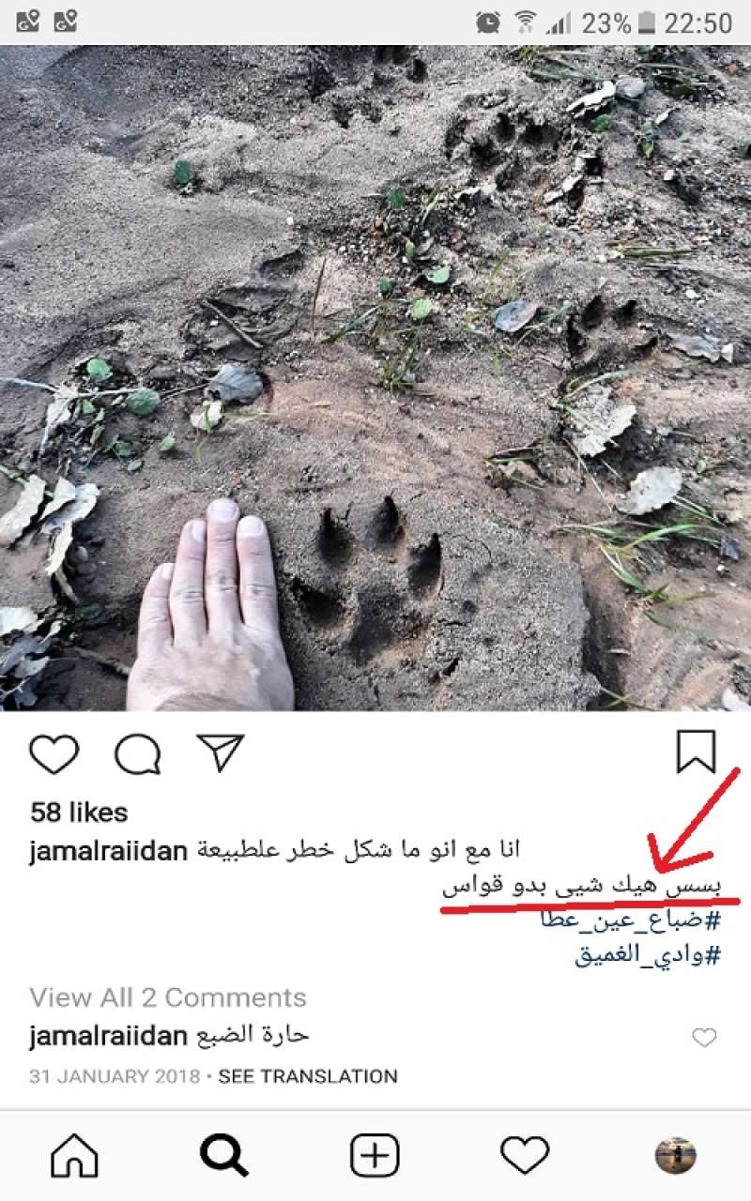This screenshot has height=1201, width=751.
Task: Save the post with the bookmark icon
Action: 696,753
